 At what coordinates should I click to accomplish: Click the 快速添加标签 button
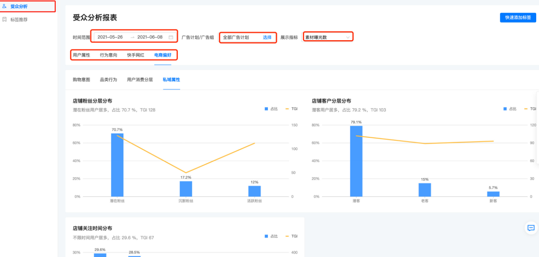[517, 17]
